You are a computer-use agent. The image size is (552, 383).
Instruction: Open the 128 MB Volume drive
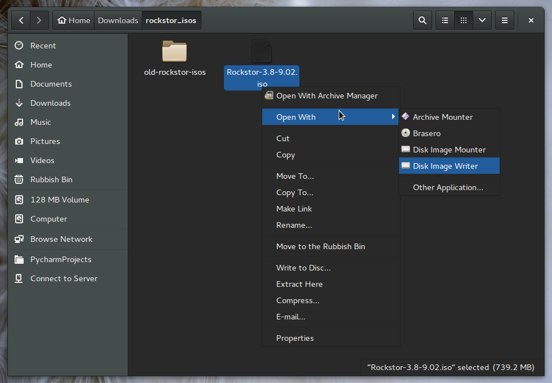(60, 200)
